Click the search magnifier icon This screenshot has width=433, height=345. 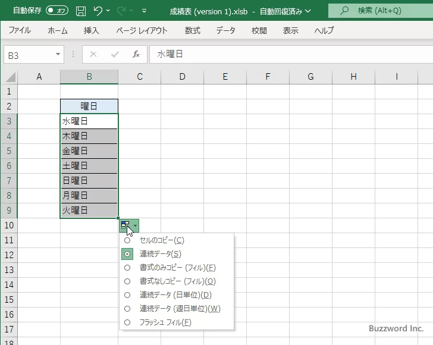pyautogui.click(x=344, y=11)
